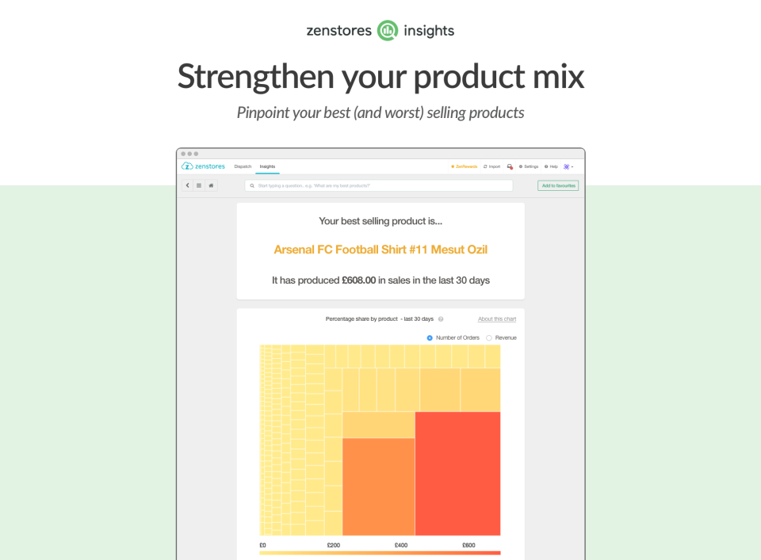Select the Revenue radio button
The image size is (761, 560).
pos(489,338)
